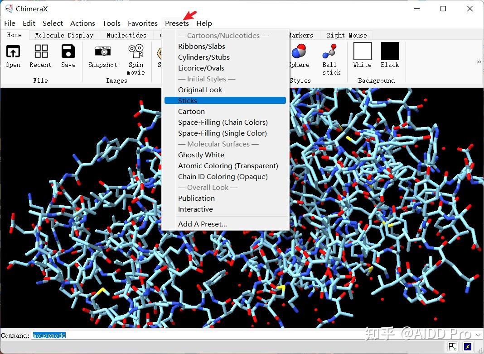Click Add A Preset... entry
The image size is (484, 354).
(x=202, y=224)
